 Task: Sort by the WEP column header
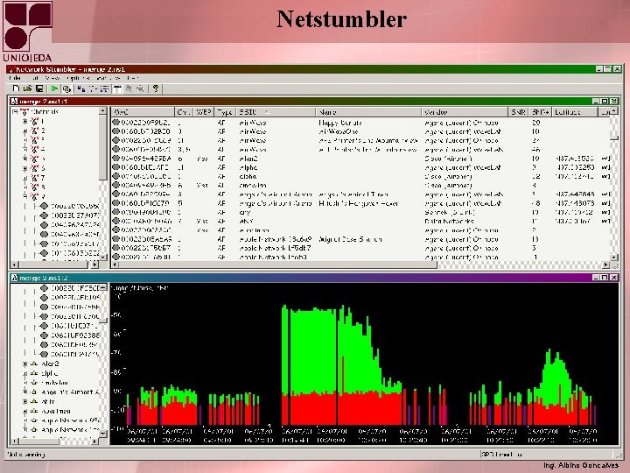[204, 112]
